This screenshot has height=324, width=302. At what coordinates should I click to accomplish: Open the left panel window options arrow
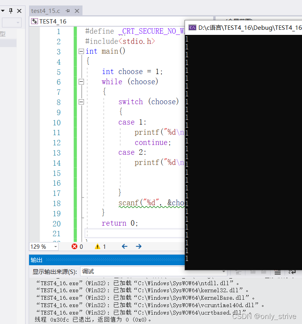point(3,11)
